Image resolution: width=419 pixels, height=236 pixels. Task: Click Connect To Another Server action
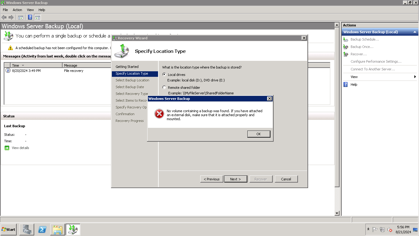click(x=373, y=69)
